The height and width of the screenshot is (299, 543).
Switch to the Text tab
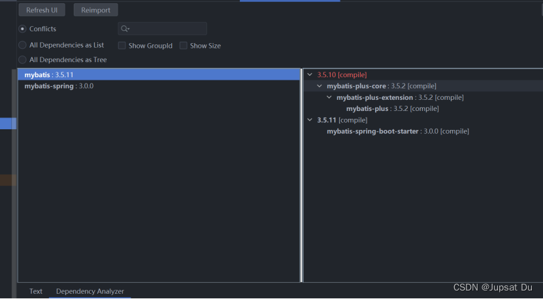click(x=36, y=291)
